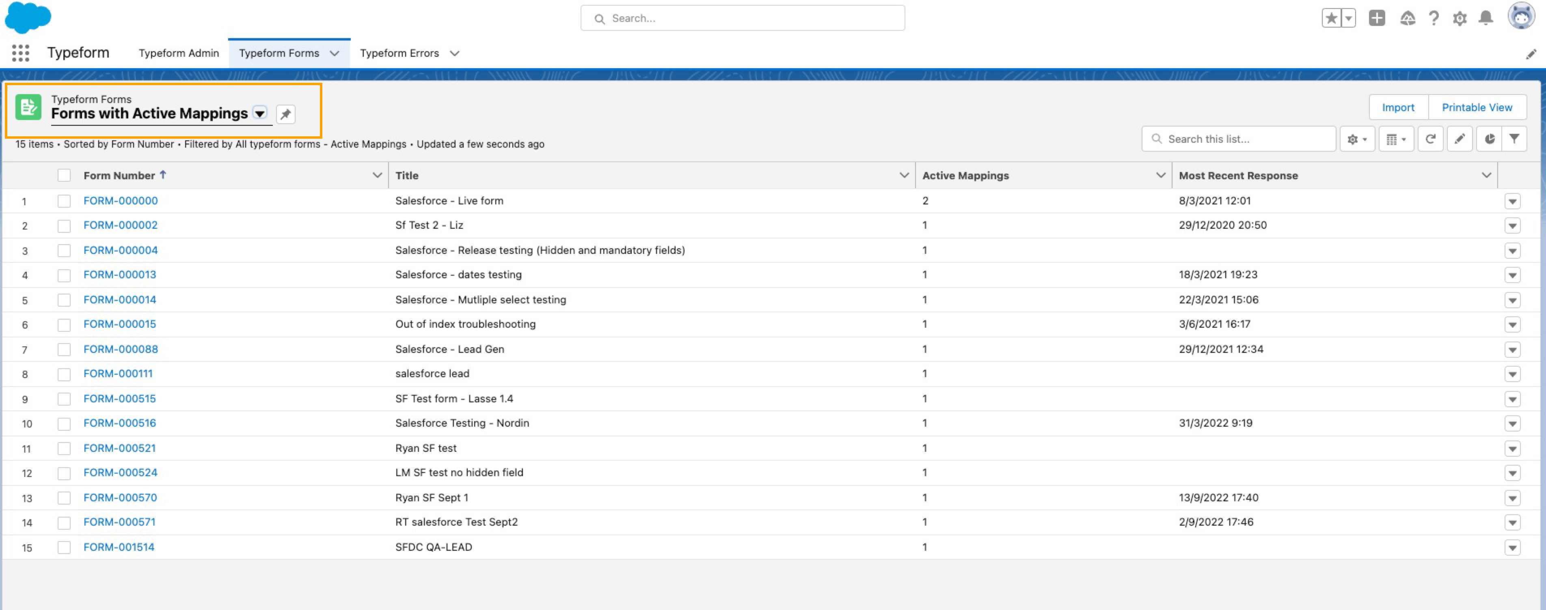
Task: Check the box for FORM-000111
Action: [x=64, y=374]
